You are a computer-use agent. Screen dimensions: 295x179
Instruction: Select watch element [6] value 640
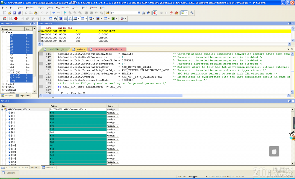pos(78,132)
